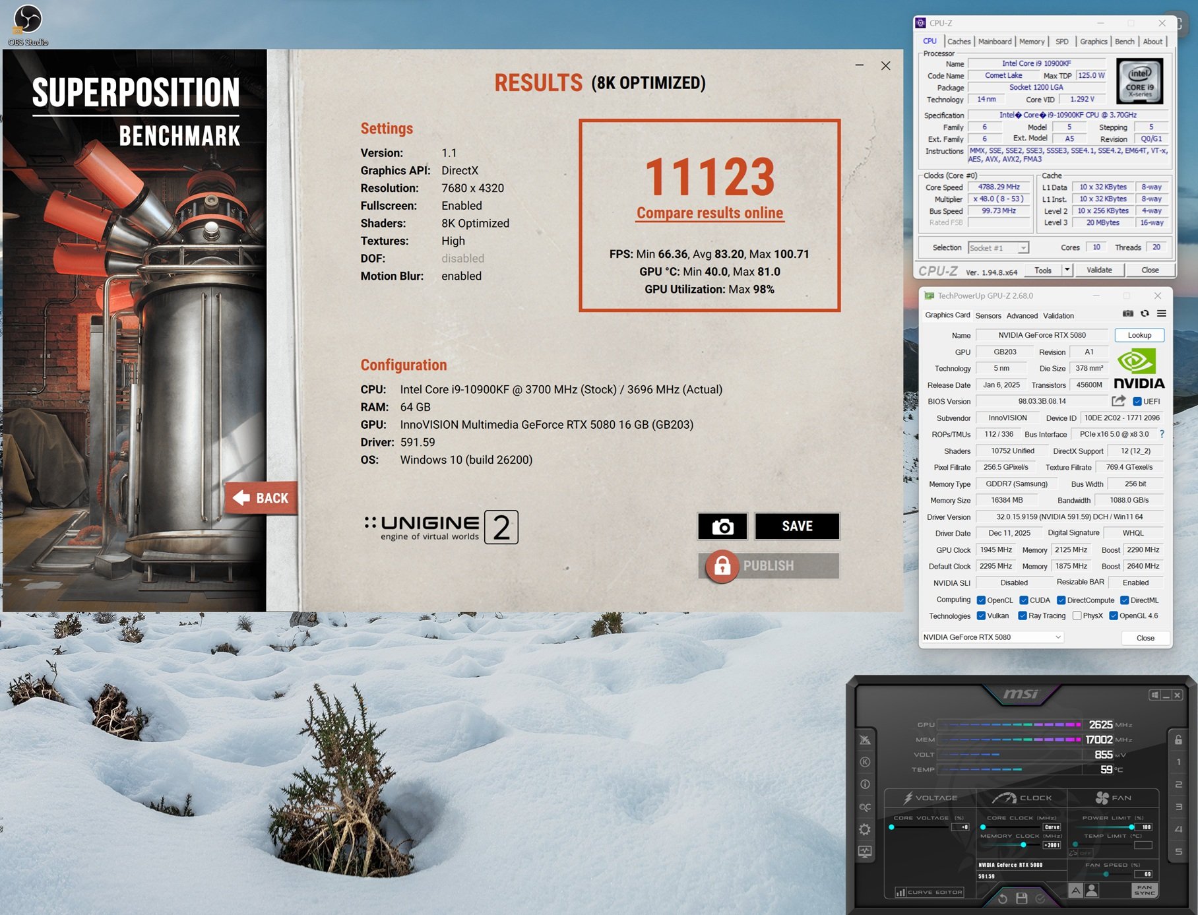
Task: Click the GPU-Z screenshot camera icon
Action: click(1128, 314)
